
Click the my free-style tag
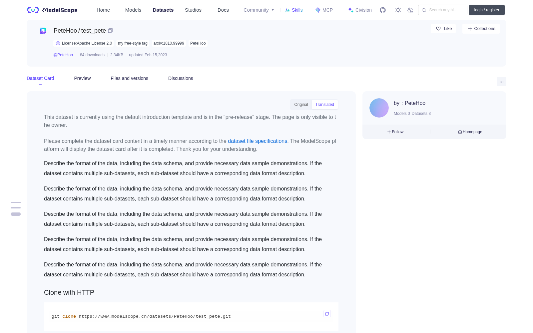tap(133, 43)
